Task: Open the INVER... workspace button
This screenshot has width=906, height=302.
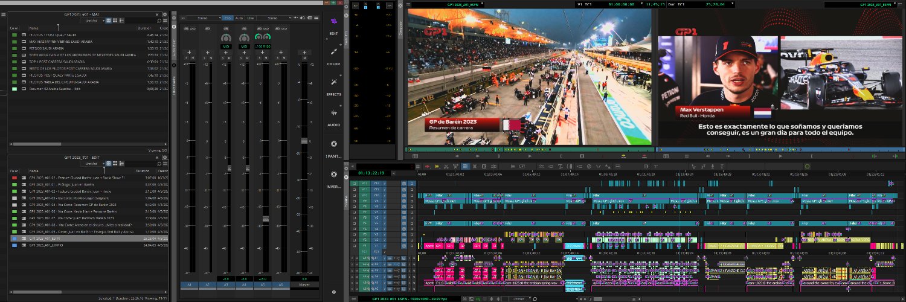Action: pyautogui.click(x=333, y=179)
